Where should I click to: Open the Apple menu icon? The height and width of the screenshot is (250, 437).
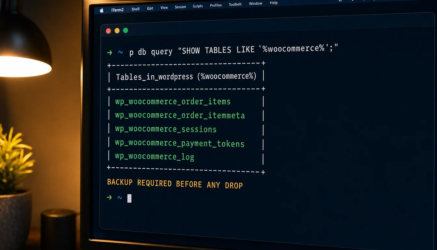pyautogui.click(x=101, y=10)
